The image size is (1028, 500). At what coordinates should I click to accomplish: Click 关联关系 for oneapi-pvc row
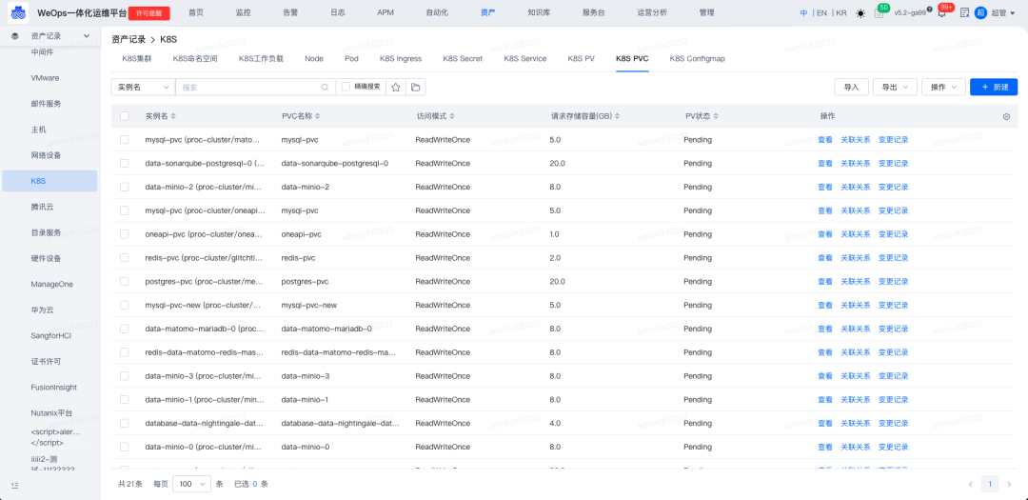[x=856, y=234]
